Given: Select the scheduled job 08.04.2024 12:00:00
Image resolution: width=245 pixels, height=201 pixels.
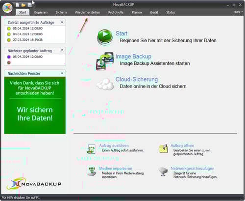Looking at the screenshot, I should (x=28, y=57).
